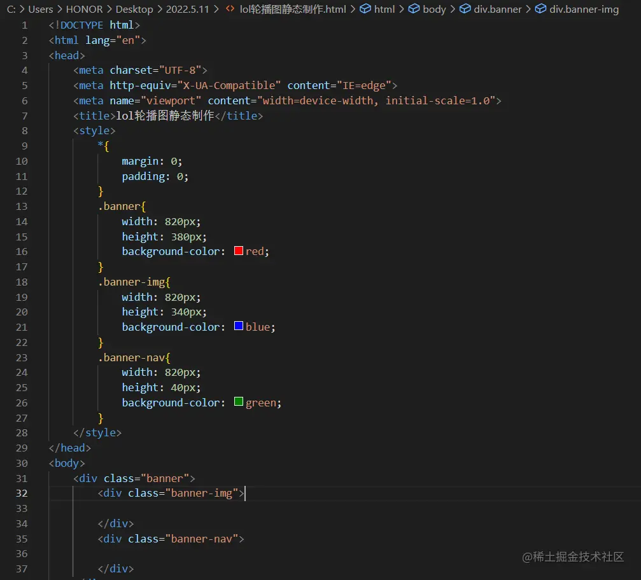This screenshot has height=580, width=641.
Task: Click the 'margin: 0;' declaration
Action: point(152,162)
